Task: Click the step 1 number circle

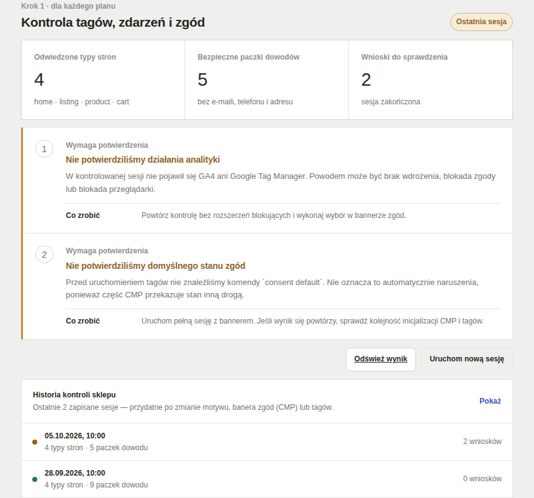Action: (x=44, y=149)
